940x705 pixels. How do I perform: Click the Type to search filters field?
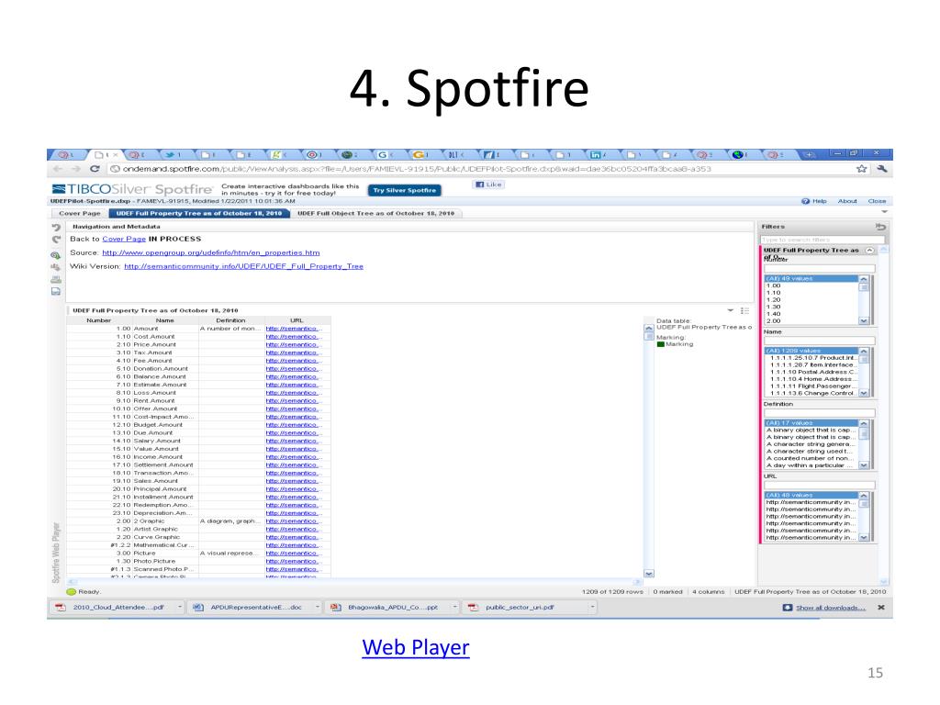pyautogui.click(x=822, y=240)
